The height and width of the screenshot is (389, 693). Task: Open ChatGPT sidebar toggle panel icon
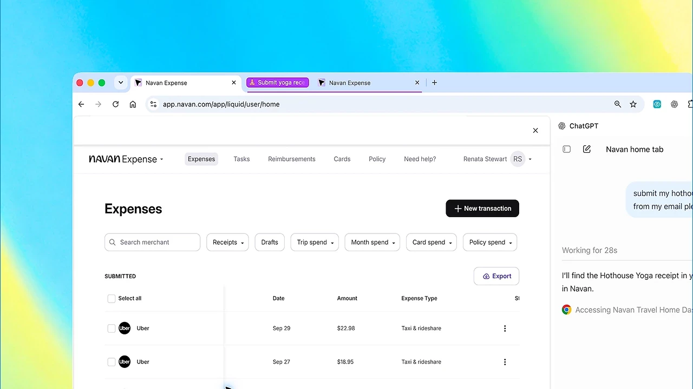coord(566,149)
